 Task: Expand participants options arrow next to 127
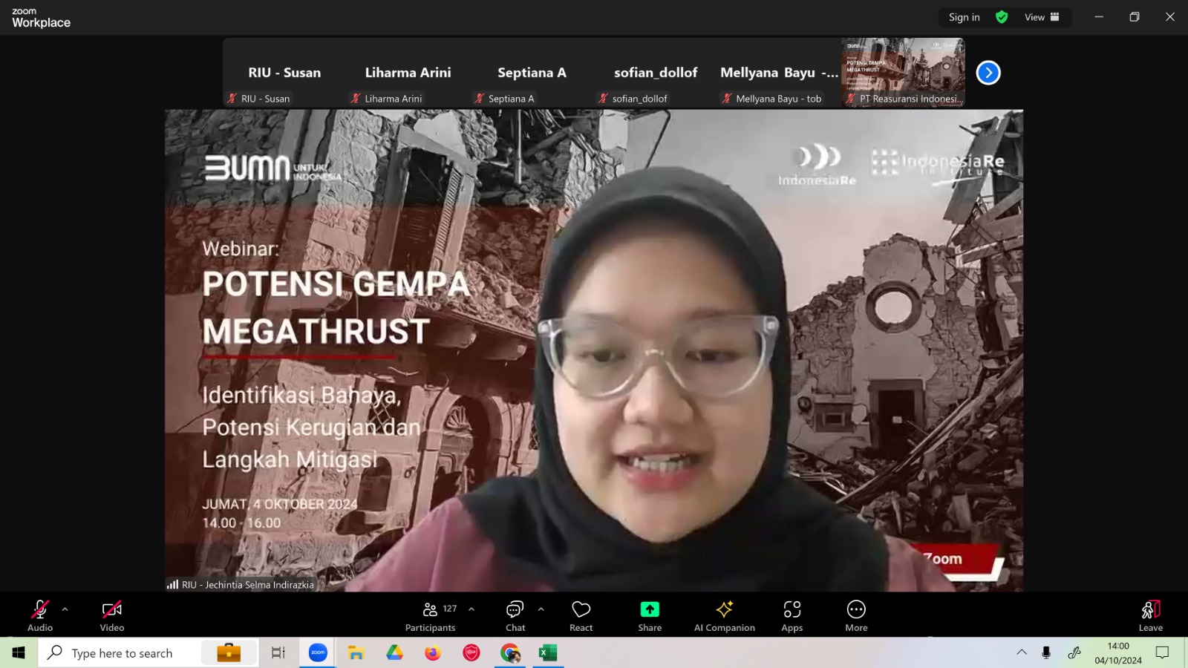point(471,609)
